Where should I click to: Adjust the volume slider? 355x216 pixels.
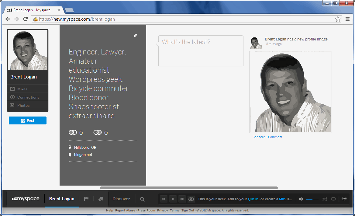(x=312, y=199)
